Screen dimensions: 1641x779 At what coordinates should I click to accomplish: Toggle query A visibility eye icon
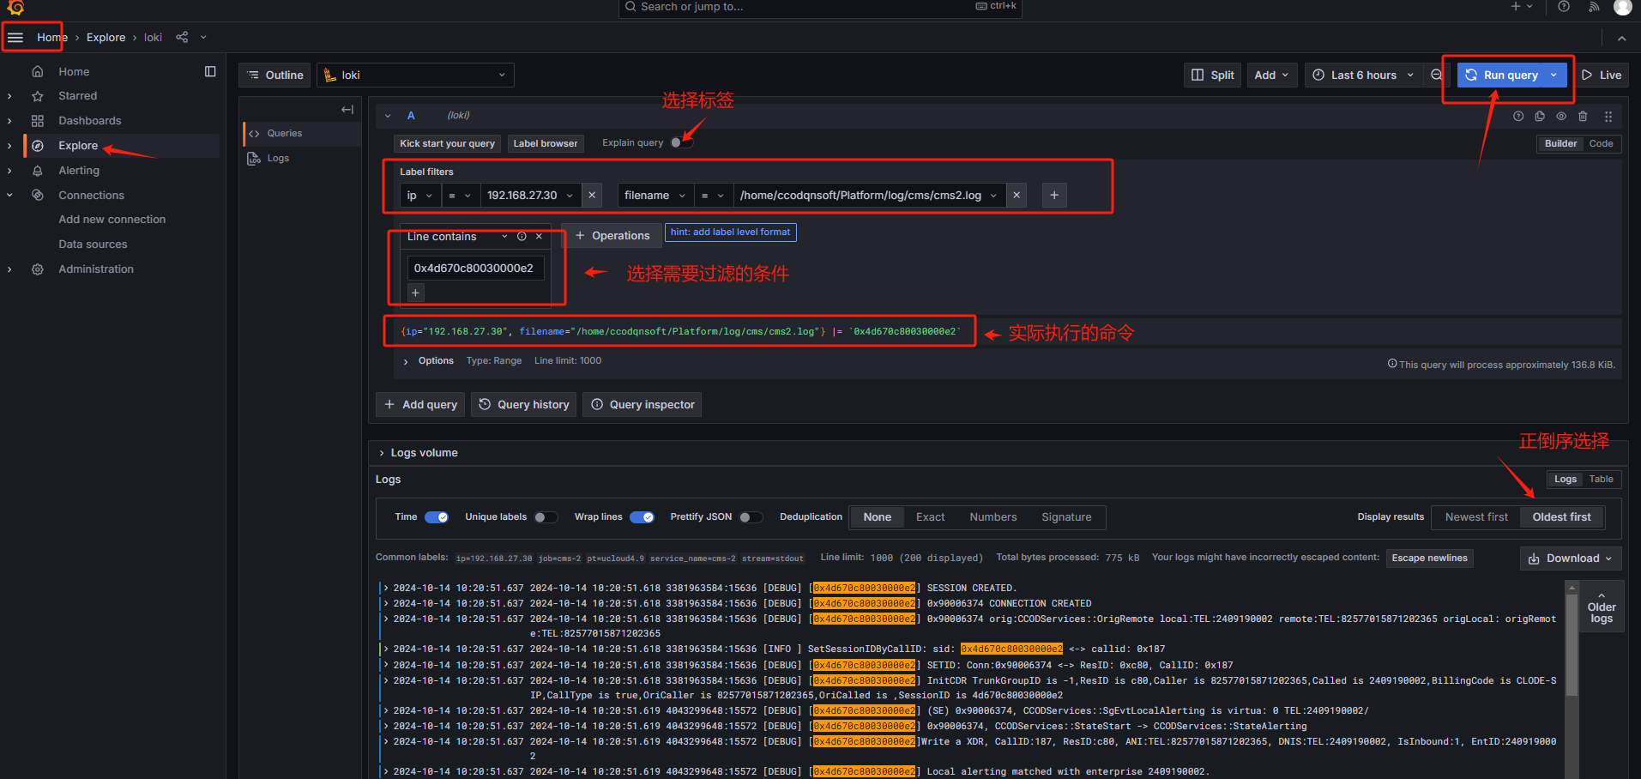1561,117
